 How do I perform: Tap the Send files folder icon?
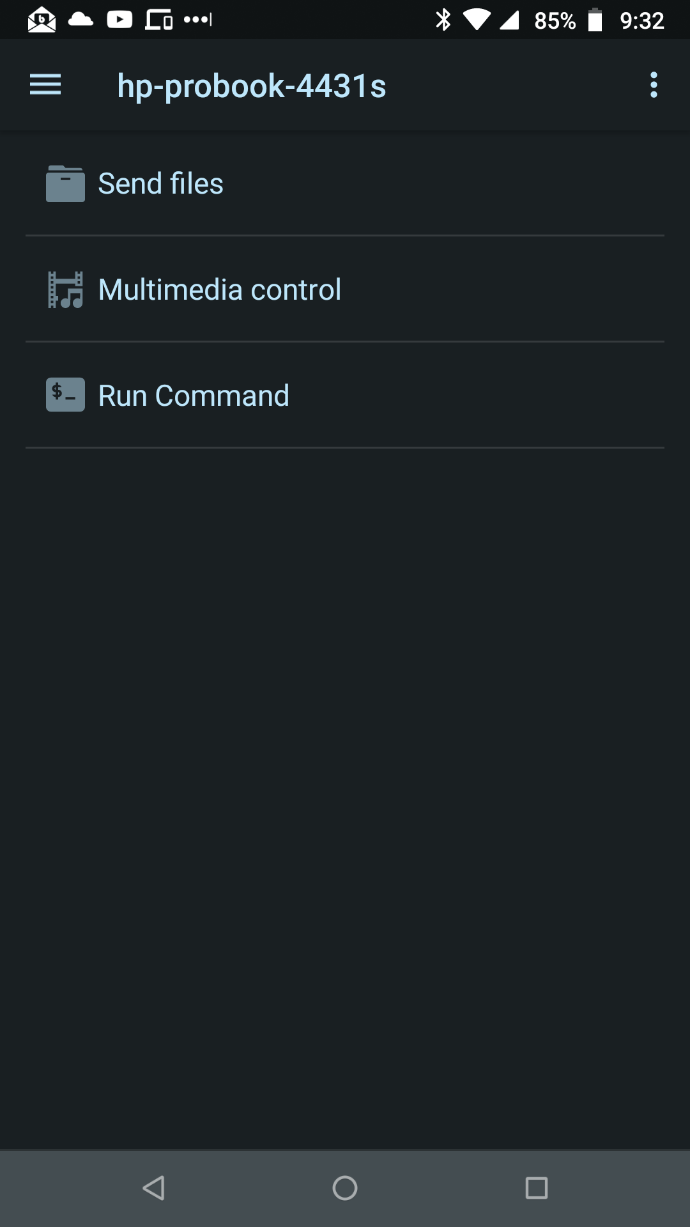click(65, 184)
